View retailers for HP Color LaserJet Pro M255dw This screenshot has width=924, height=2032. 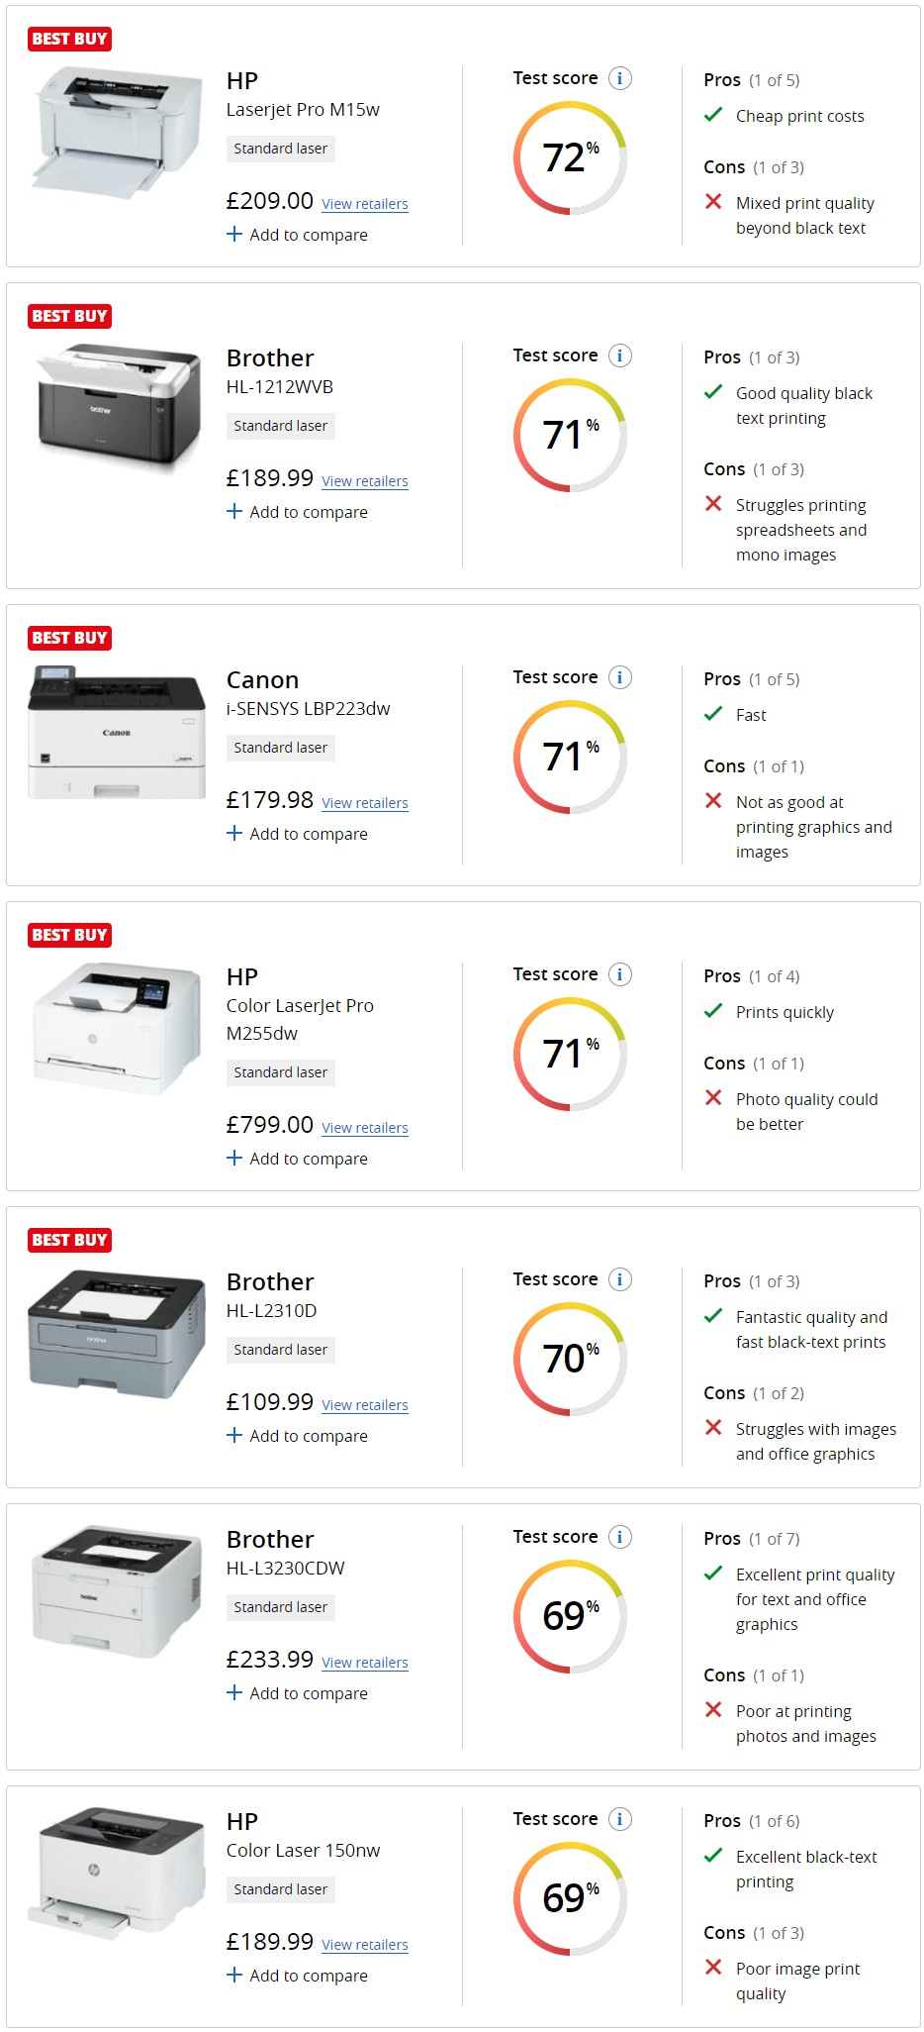point(364,1128)
